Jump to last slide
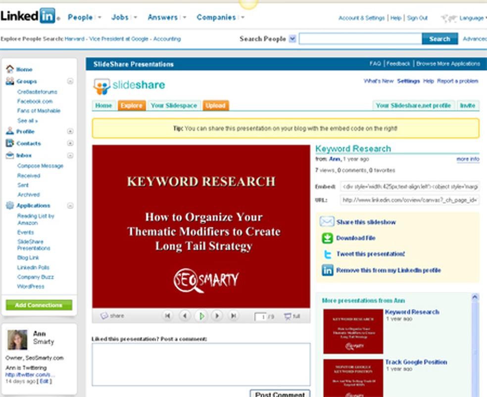This screenshot has height=397, width=487. 233,316
